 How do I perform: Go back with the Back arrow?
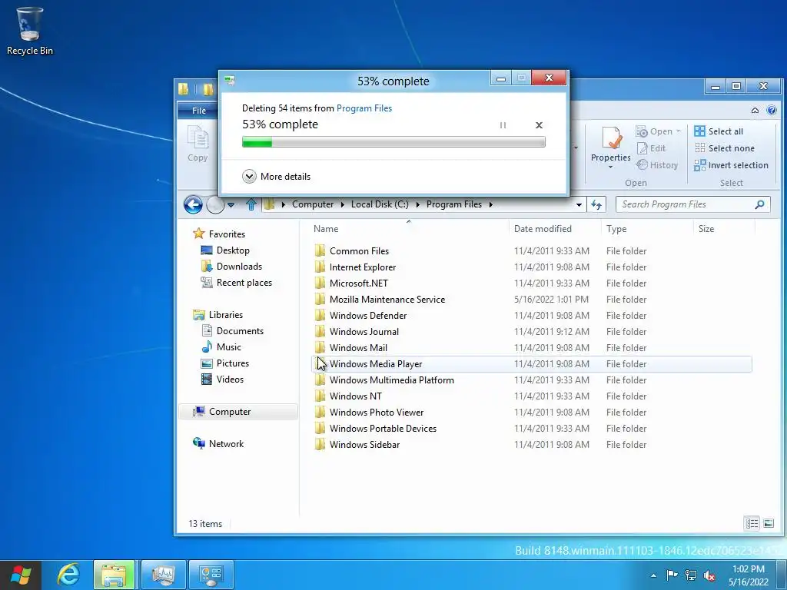pos(193,204)
